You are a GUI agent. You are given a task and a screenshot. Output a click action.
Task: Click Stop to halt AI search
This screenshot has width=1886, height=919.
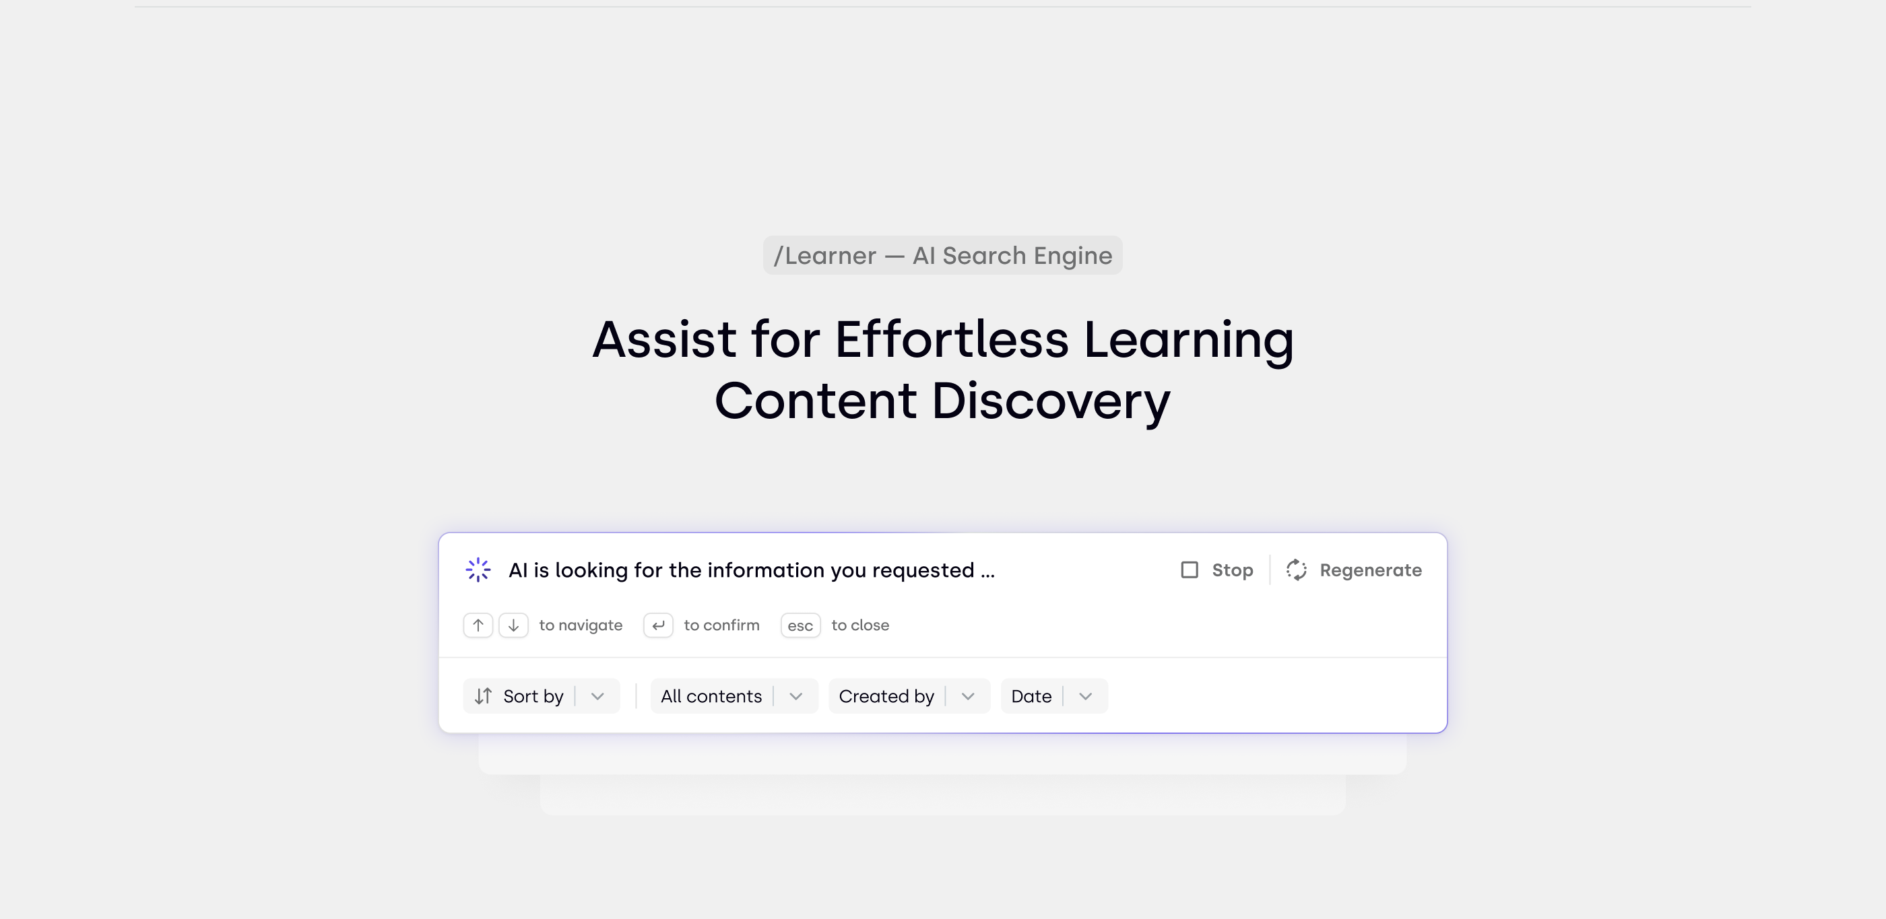tap(1216, 570)
